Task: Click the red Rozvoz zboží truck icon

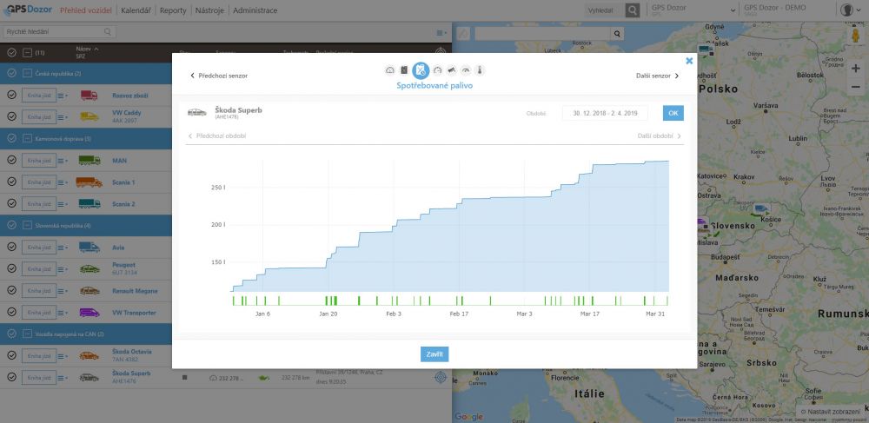Action: tap(90, 96)
